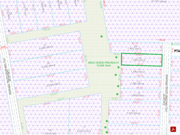This screenshot has height=135, width=180.
Task: Click lot 09 area '1,800.56m2'
Action: 134,49
